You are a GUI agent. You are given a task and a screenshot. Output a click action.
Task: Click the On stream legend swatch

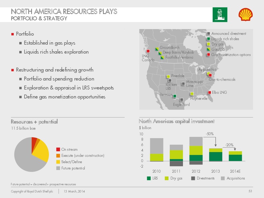[58, 149]
